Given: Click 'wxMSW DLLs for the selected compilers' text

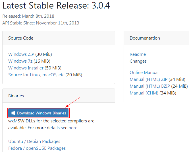Looking at the screenshot, I should (48, 121).
